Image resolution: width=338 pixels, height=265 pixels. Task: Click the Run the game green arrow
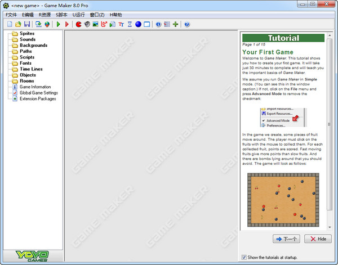tap(58, 24)
